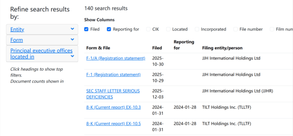Open the 8-K Current report EX-10.3
Image resolution: width=293 pixels, height=136 pixels.
114,107
